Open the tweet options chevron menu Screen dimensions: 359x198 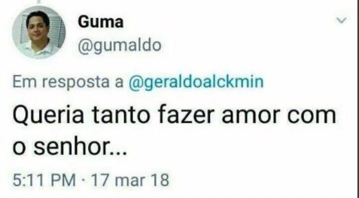point(341,21)
